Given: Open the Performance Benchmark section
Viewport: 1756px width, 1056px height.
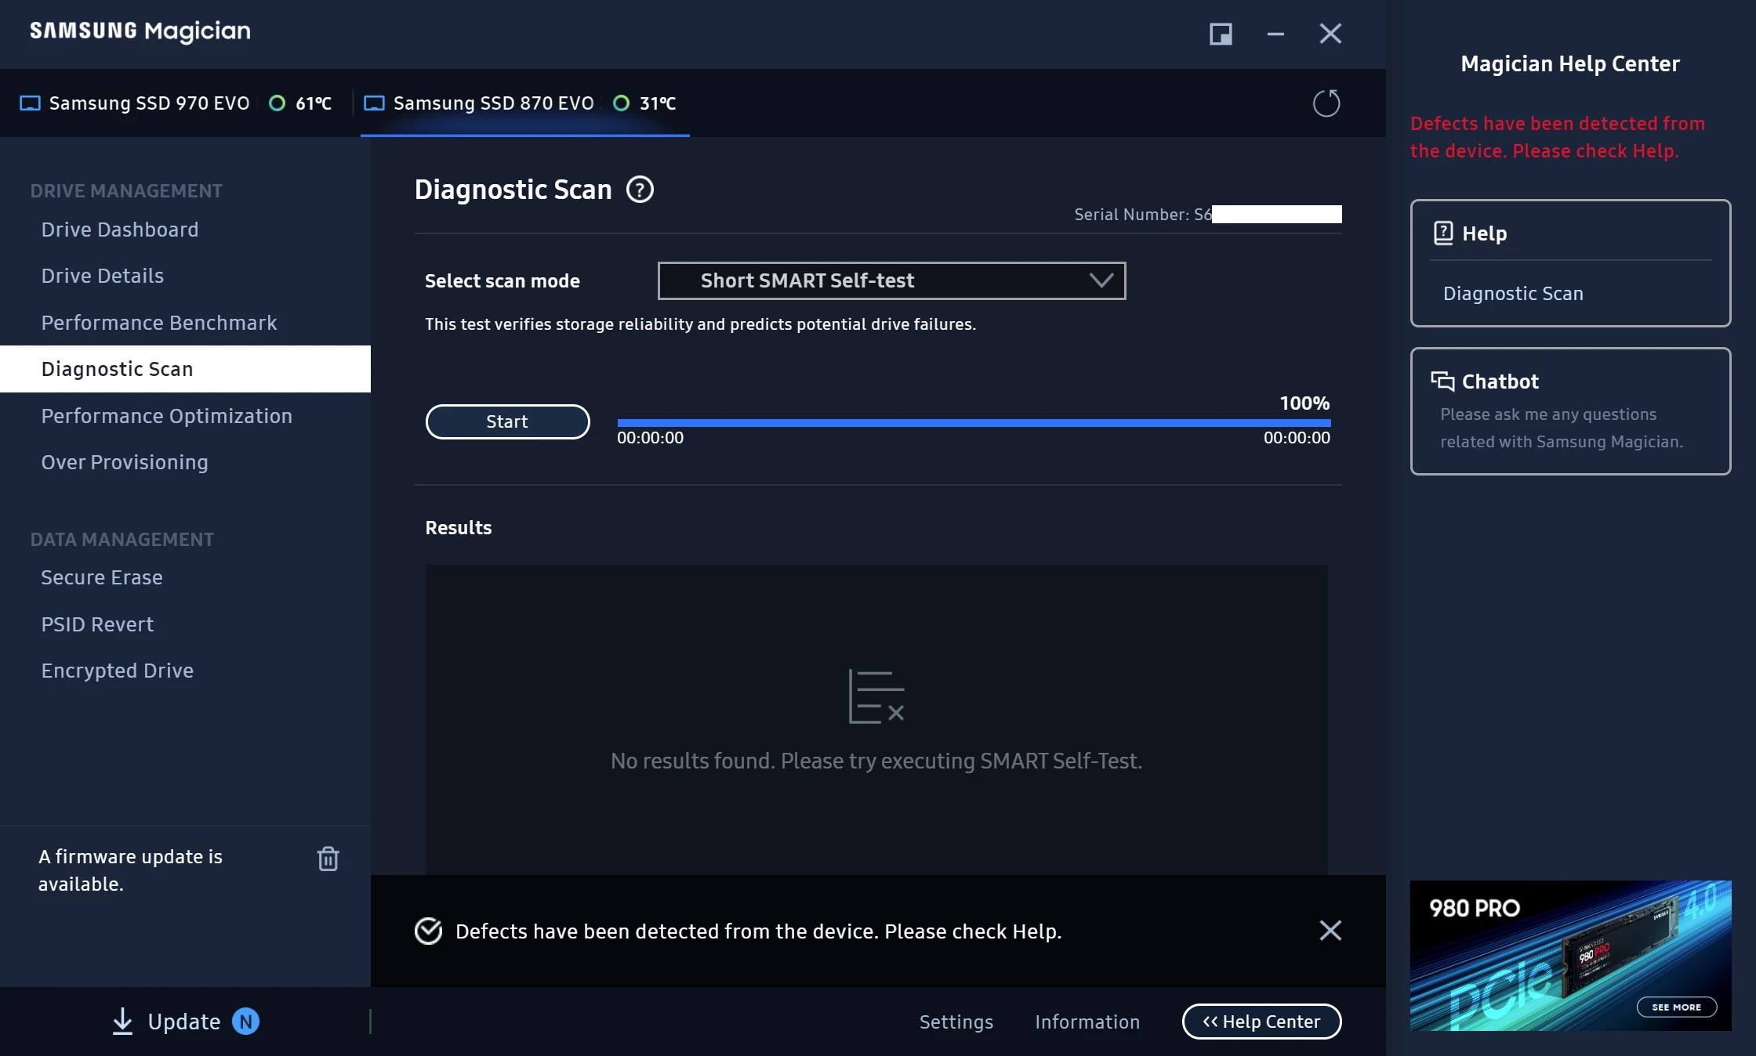Looking at the screenshot, I should [x=159, y=322].
